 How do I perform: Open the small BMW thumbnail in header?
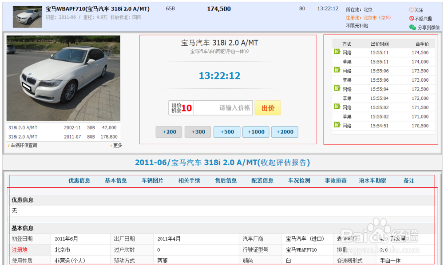[28, 17]
